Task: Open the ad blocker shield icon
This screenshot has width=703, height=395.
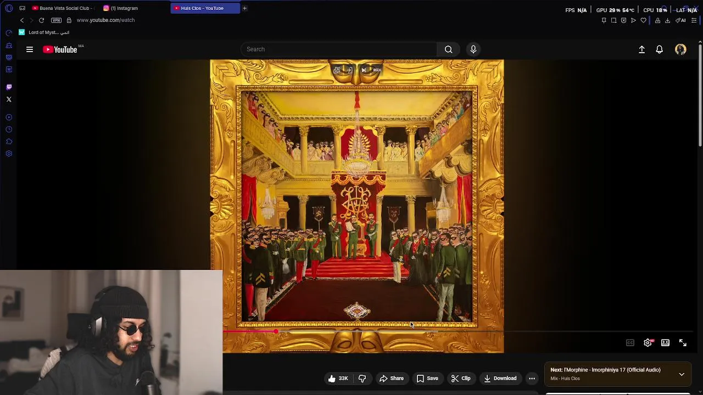Action: click(x=623, y=20)
